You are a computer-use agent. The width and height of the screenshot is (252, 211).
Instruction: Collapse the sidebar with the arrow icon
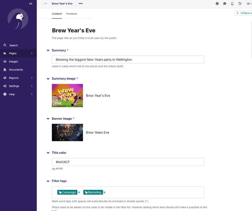(30, 4)
